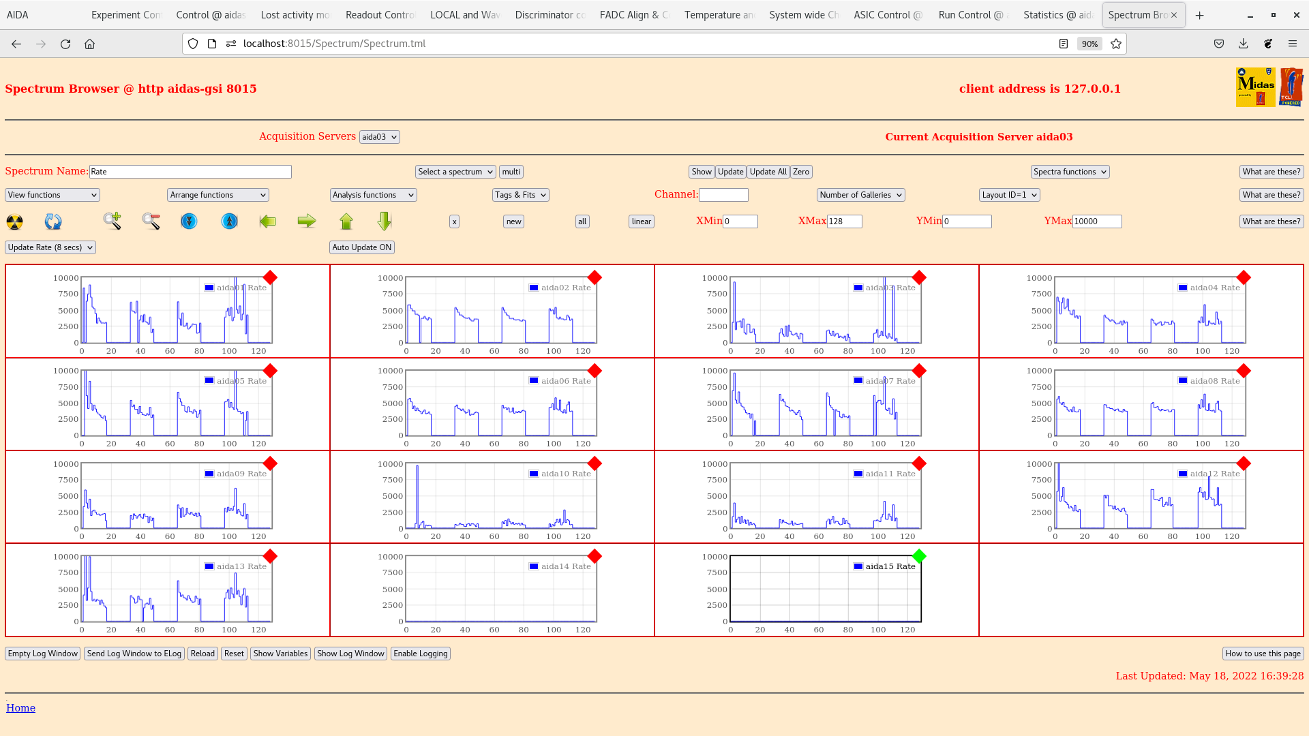Click the green left arrow icon
This screenshot has height=736, width=1309.
(x=268, y=221)
